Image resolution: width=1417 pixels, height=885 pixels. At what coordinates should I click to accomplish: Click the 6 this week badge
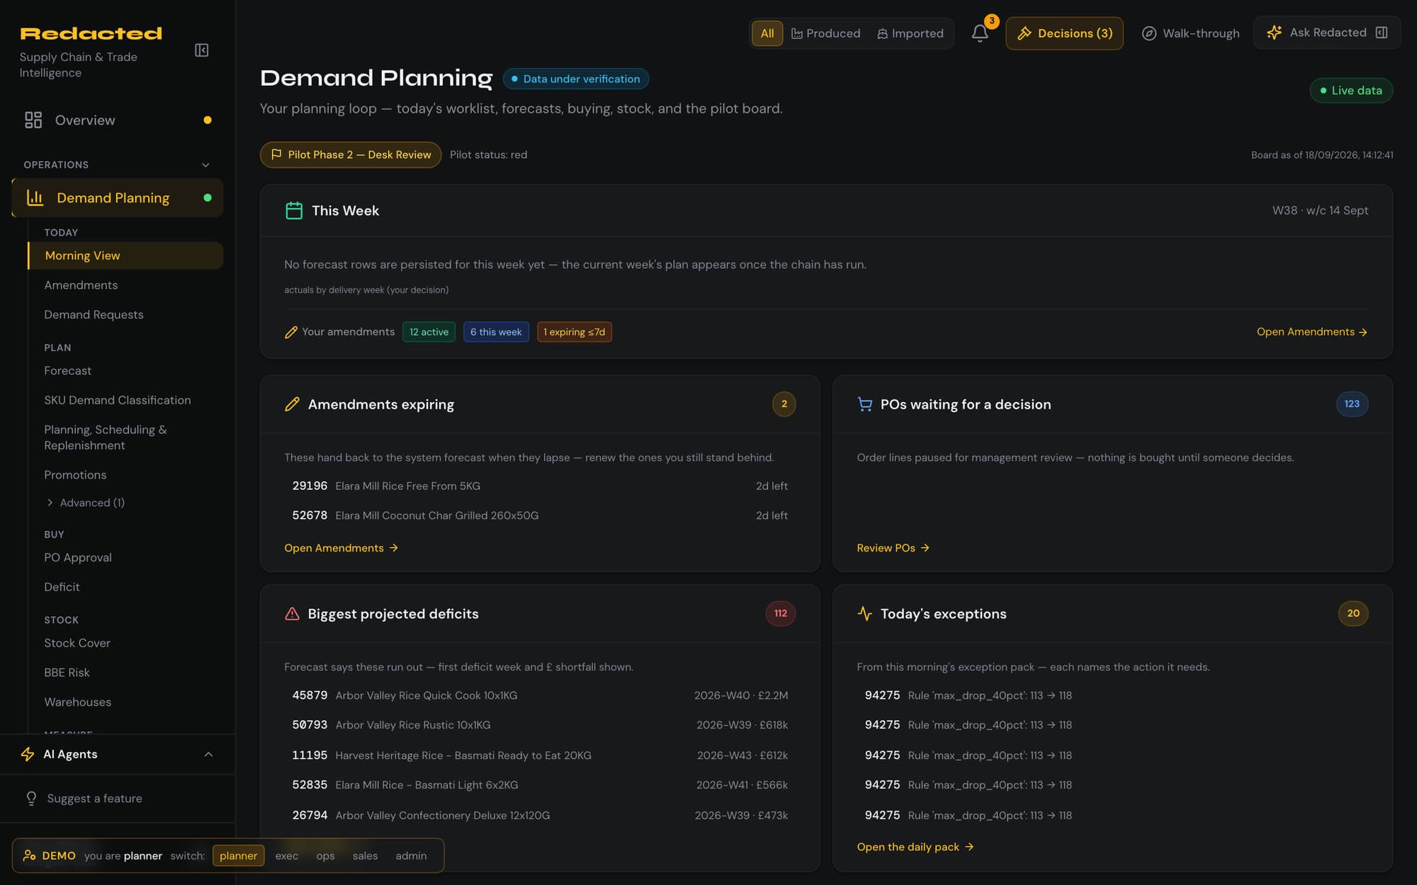[496, 332]
